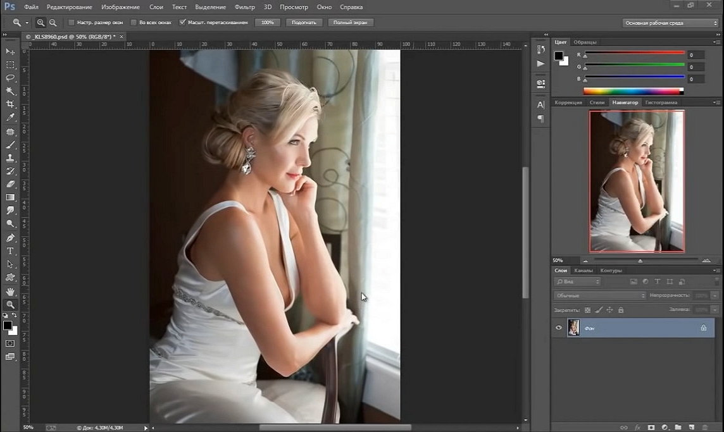Select the Crop tool

pos(10,104)
